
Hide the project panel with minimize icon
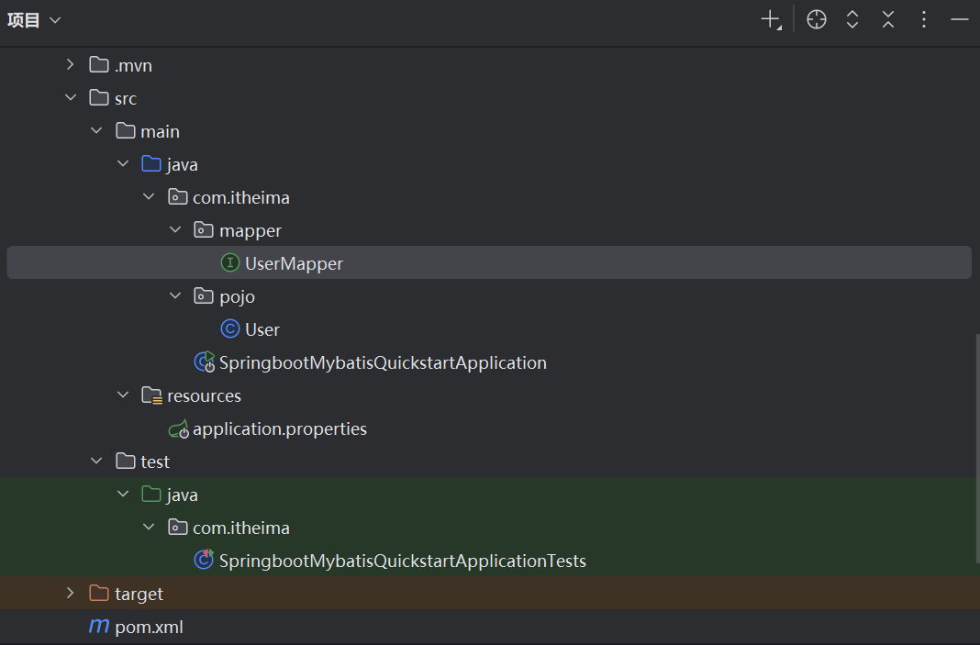click(x=960, y=19)
